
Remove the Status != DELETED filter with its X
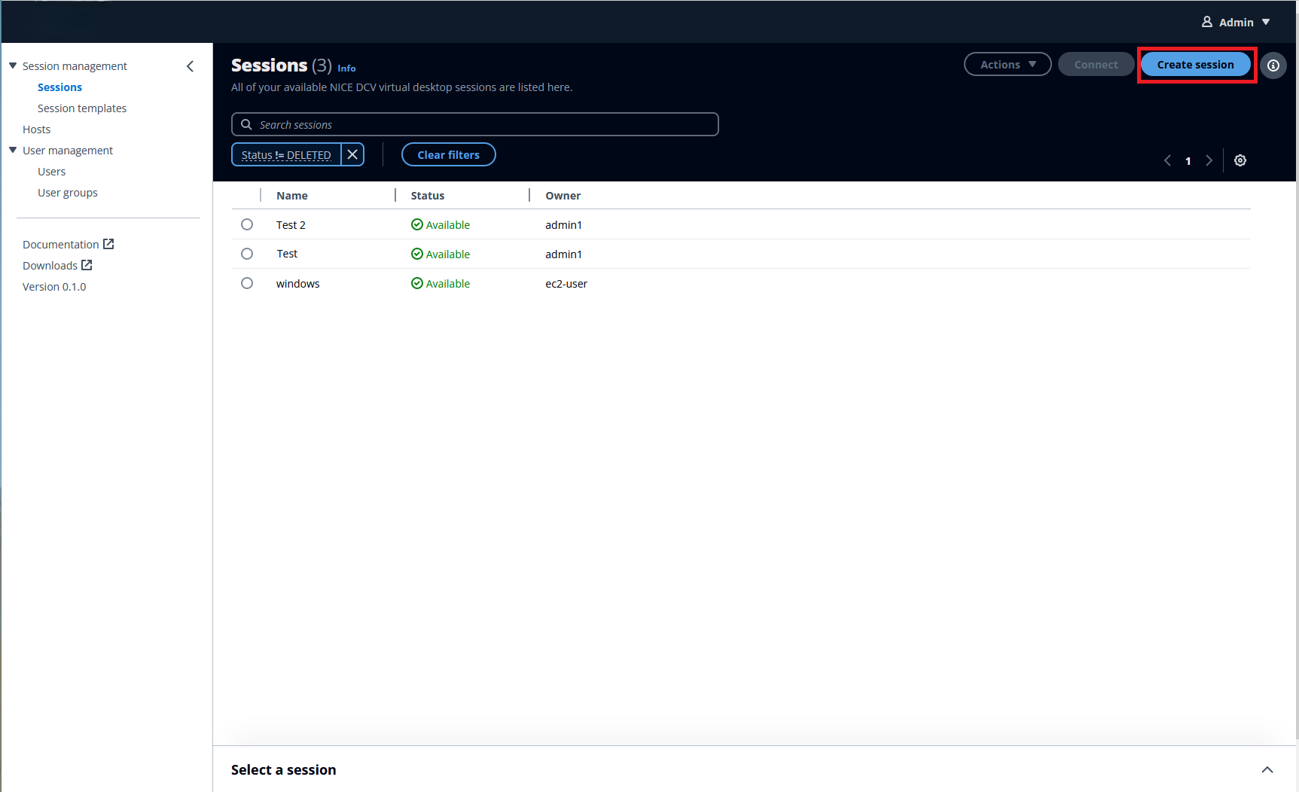pyautogui.click(x=352, y=154)
